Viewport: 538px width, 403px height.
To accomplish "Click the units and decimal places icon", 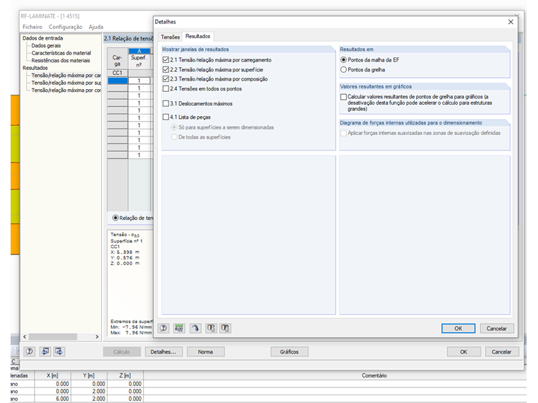I will click(179, 328).
